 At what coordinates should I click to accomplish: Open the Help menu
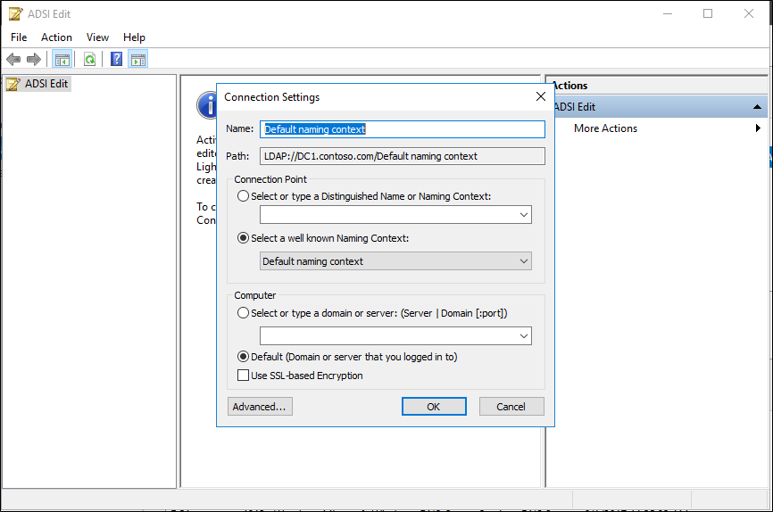coord(134,37)
